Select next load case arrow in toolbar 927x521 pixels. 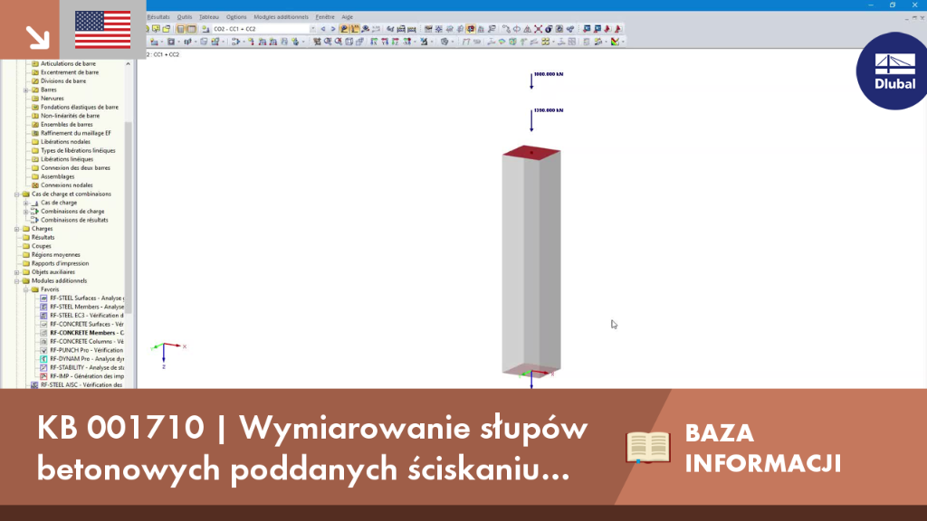(333, 29)
